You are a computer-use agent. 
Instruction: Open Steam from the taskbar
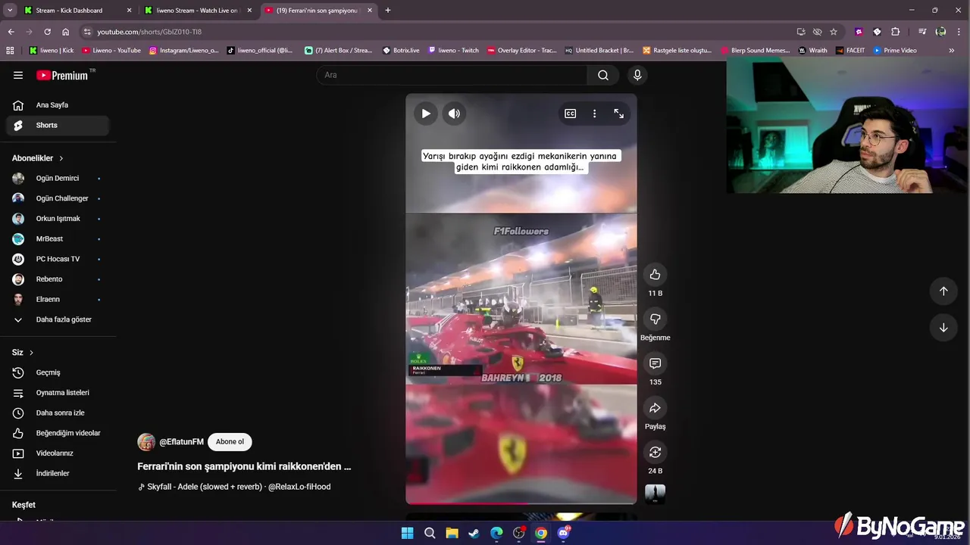tap(474, 533)
